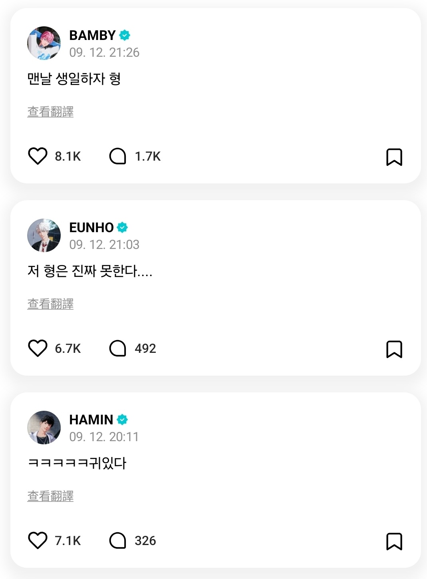Open comments on EUNHO's post

pos(117,348)
